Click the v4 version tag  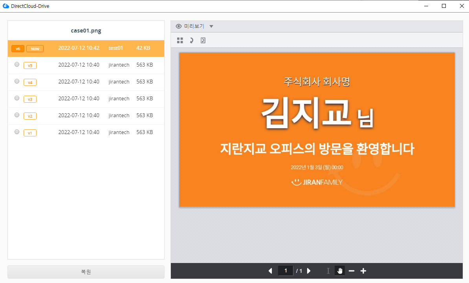30,82
